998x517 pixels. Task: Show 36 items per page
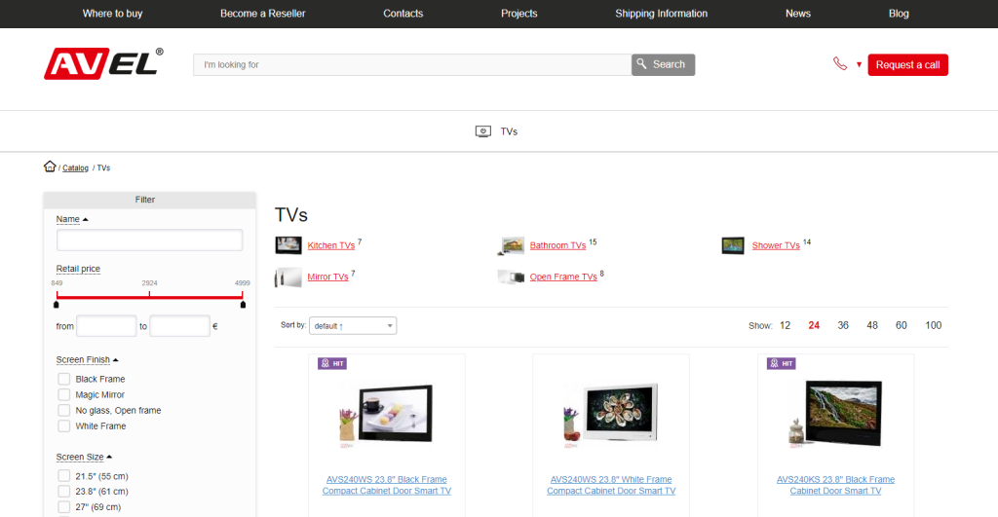843,325
